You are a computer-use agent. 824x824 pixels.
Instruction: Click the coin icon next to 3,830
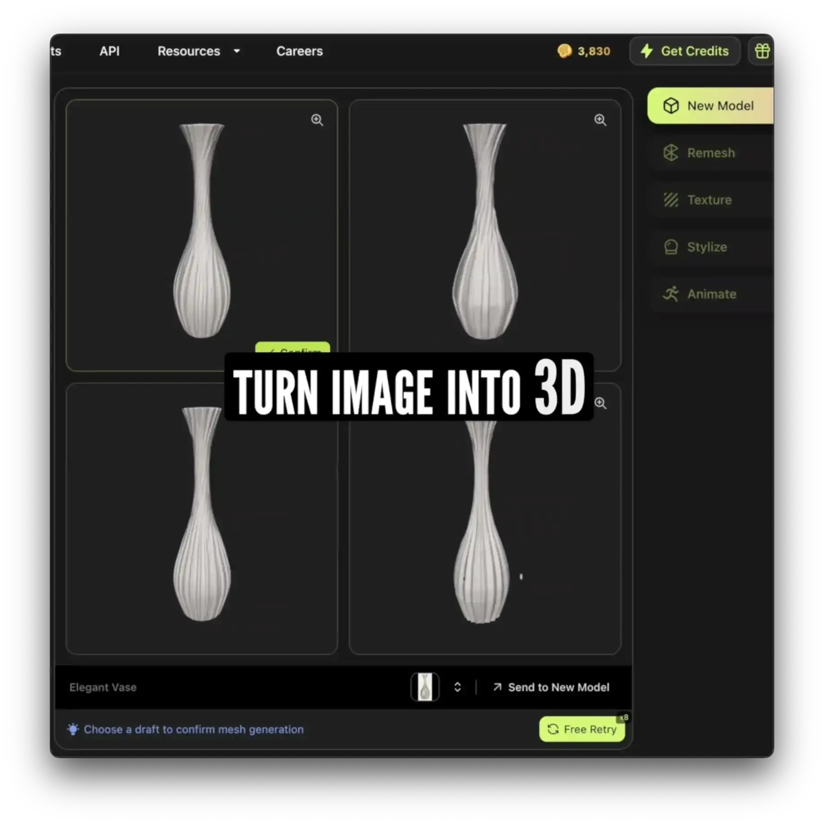(565, 51)
